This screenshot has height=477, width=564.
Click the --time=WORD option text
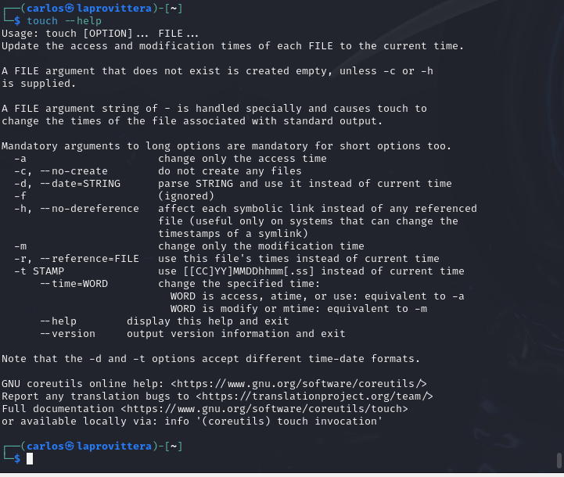tap(74, 284)
